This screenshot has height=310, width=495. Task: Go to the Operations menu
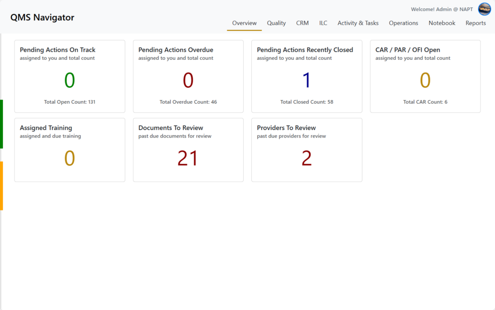tap(403, 23)
